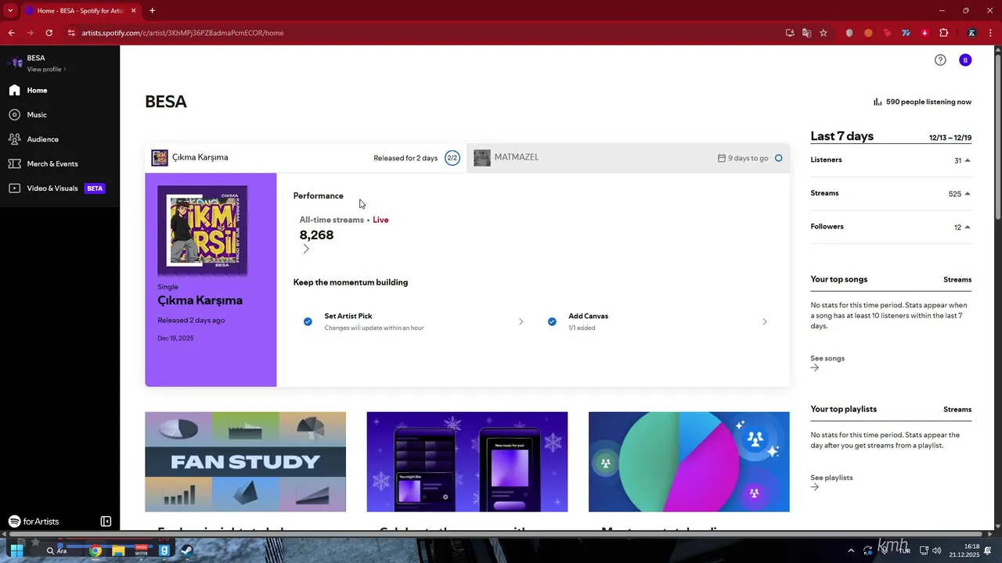Go to the Audience section
The width and height of the screenshot is (1002, 563).
[x=42, y=139]
